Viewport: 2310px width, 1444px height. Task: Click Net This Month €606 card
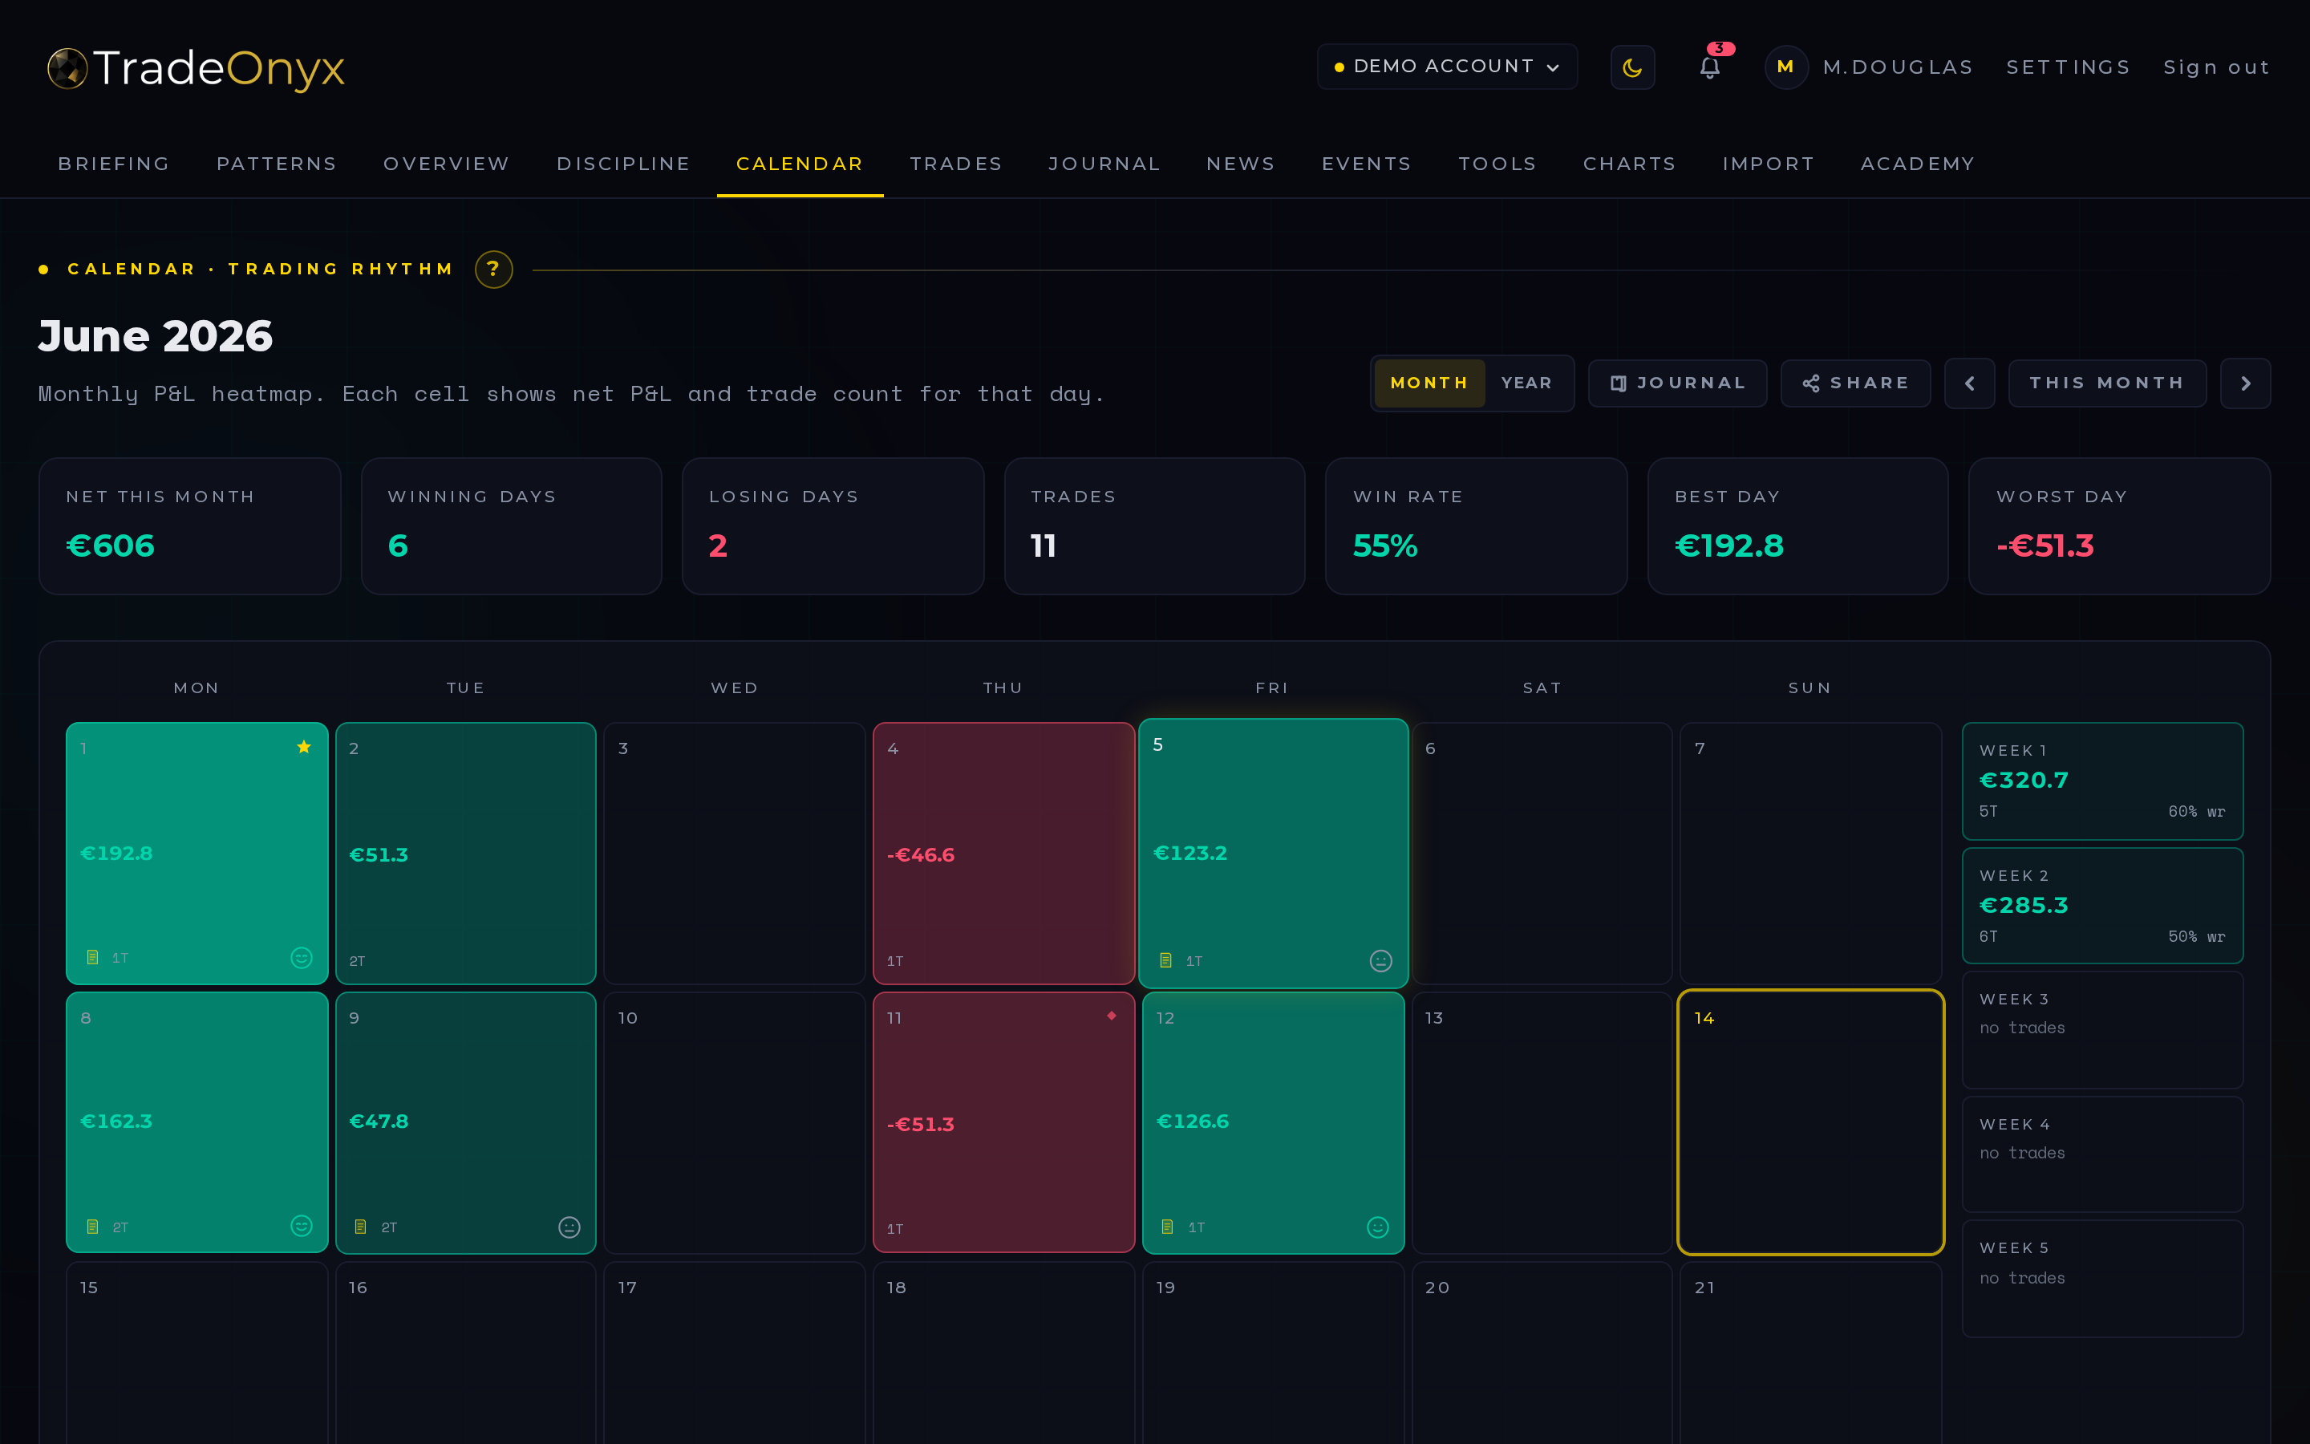190,526
